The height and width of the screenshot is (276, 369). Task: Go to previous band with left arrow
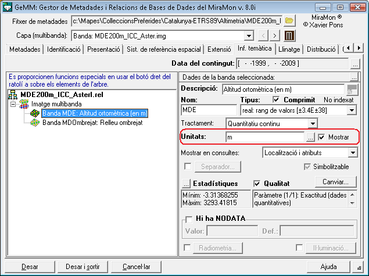click(x=263, y=36)
